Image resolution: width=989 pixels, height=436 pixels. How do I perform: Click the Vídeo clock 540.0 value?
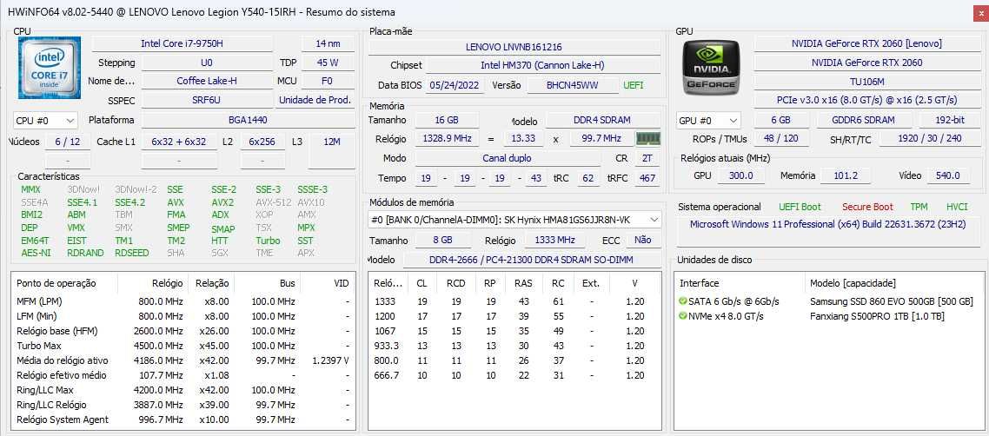(x=947, y=175)
